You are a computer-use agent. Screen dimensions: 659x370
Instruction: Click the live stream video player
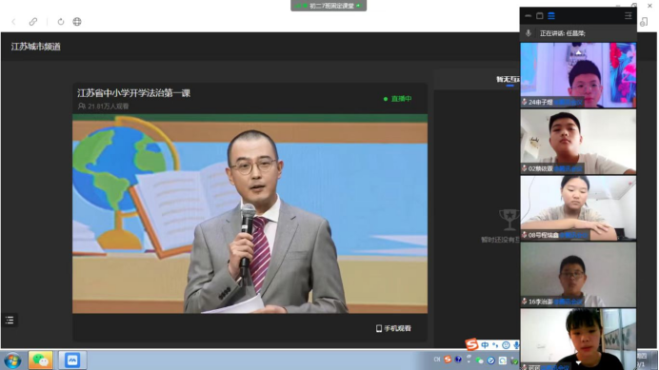[x=250, y=214]
